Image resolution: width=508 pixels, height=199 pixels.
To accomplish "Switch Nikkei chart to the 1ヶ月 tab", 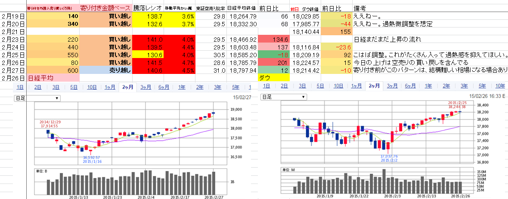I will 110,86.
